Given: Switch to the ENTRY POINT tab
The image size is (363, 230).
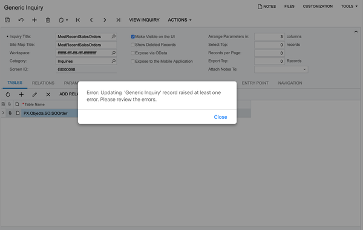Looking at the screenshot, I should (255, 83).
